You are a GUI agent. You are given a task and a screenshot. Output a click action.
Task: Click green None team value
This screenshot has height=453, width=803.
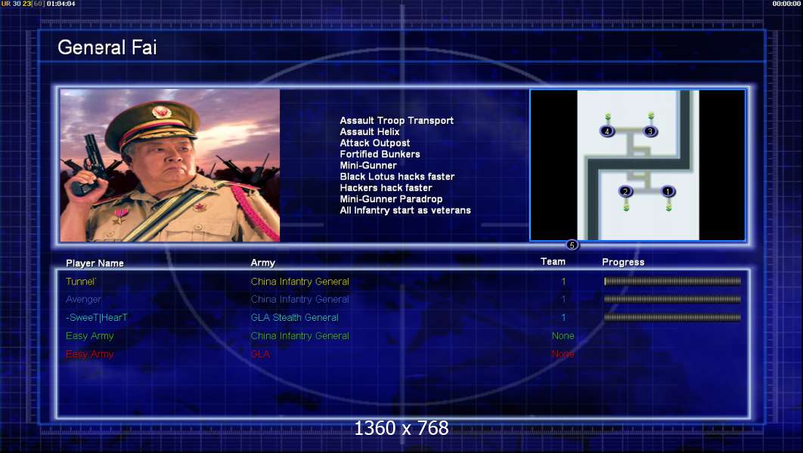(563, 336)
